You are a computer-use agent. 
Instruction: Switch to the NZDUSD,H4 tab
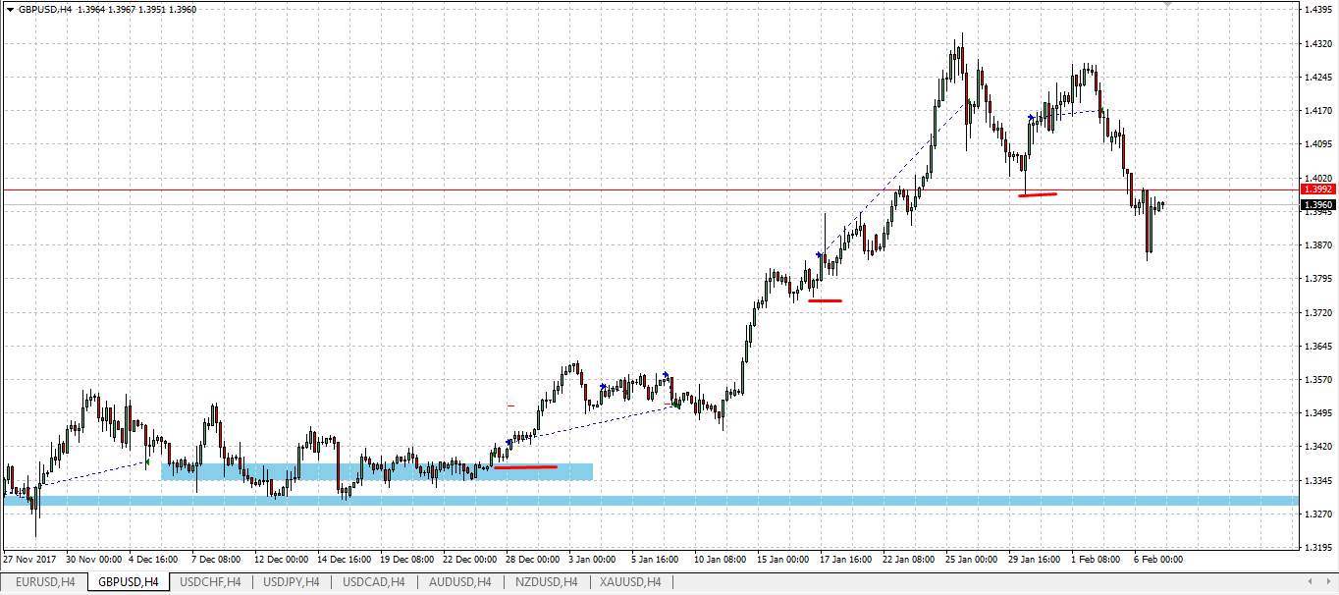pos(546,582)
